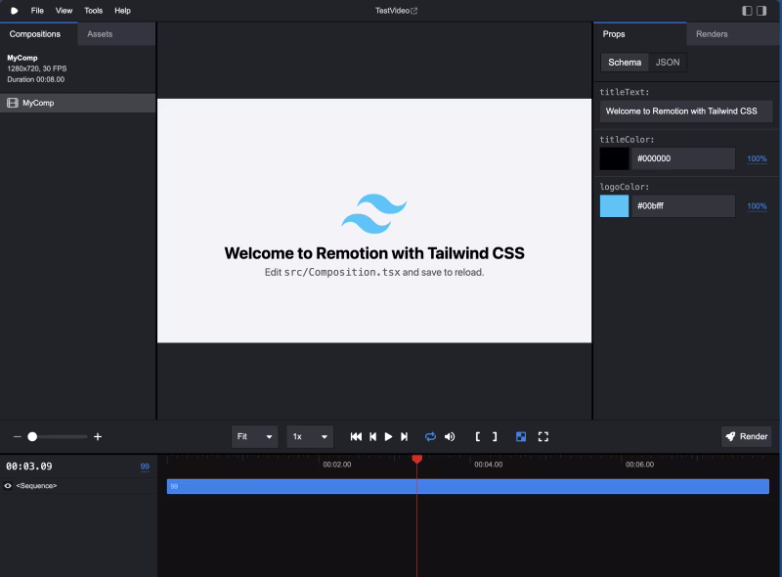Select the MyComp composition in the list

78,103
